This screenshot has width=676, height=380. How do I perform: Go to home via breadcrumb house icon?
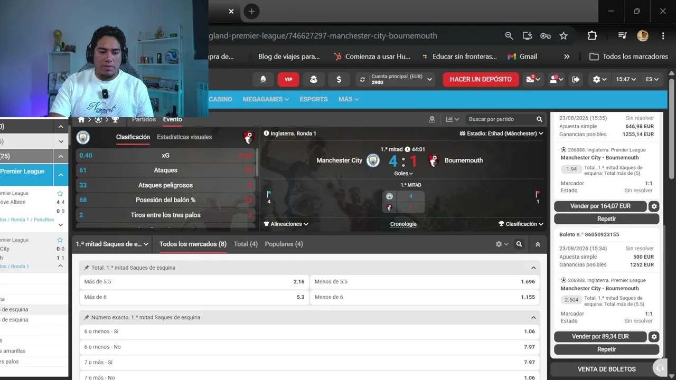point(81,120)
